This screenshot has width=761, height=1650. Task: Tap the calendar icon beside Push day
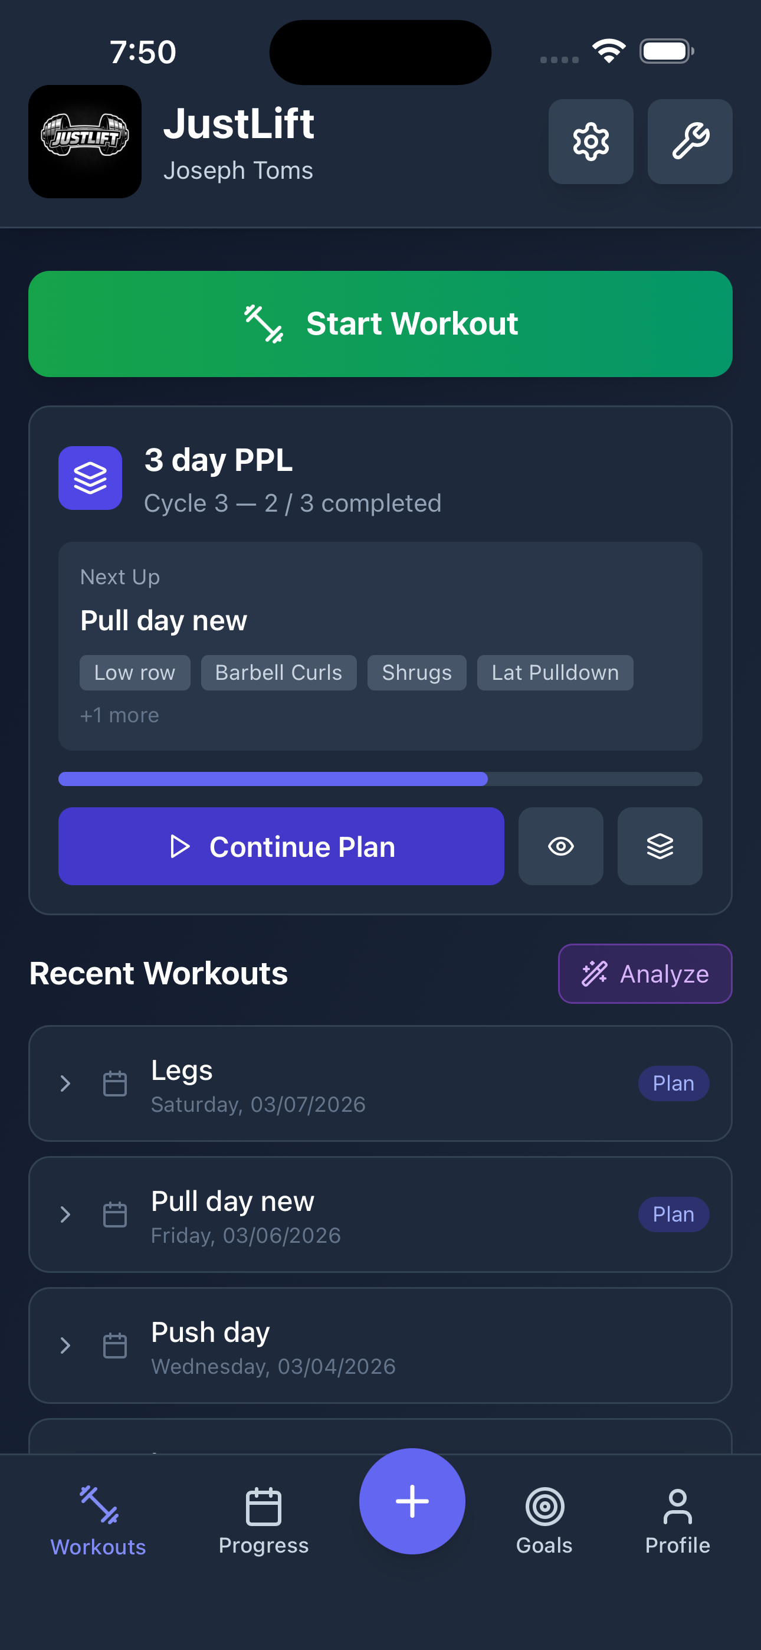pyautogui.click(x=115, y=1345)
